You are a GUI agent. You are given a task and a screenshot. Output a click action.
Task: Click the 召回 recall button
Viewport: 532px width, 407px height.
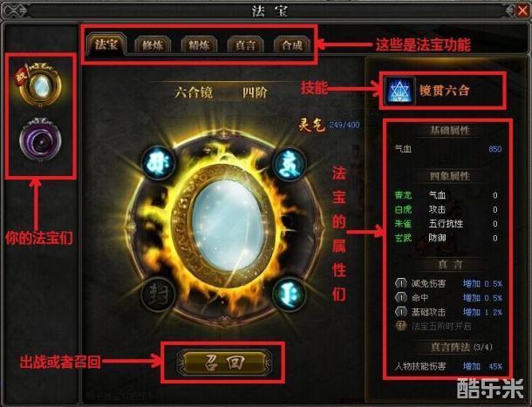224,363
